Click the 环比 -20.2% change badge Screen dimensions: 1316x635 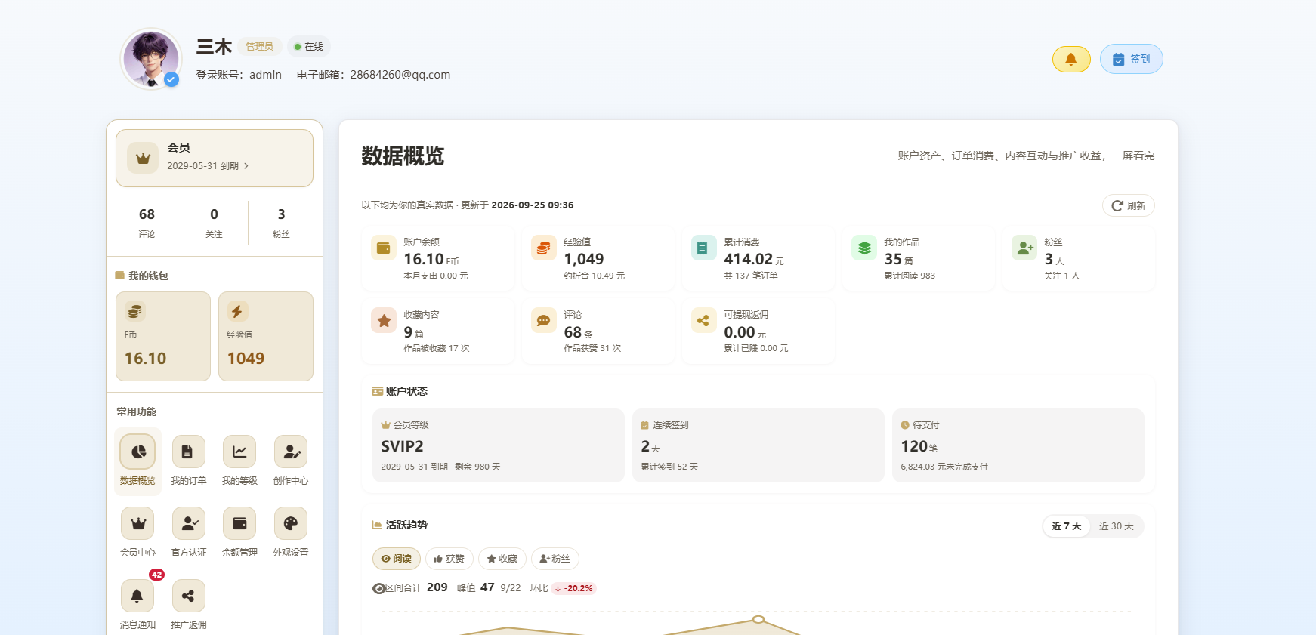tap(573, 588)
